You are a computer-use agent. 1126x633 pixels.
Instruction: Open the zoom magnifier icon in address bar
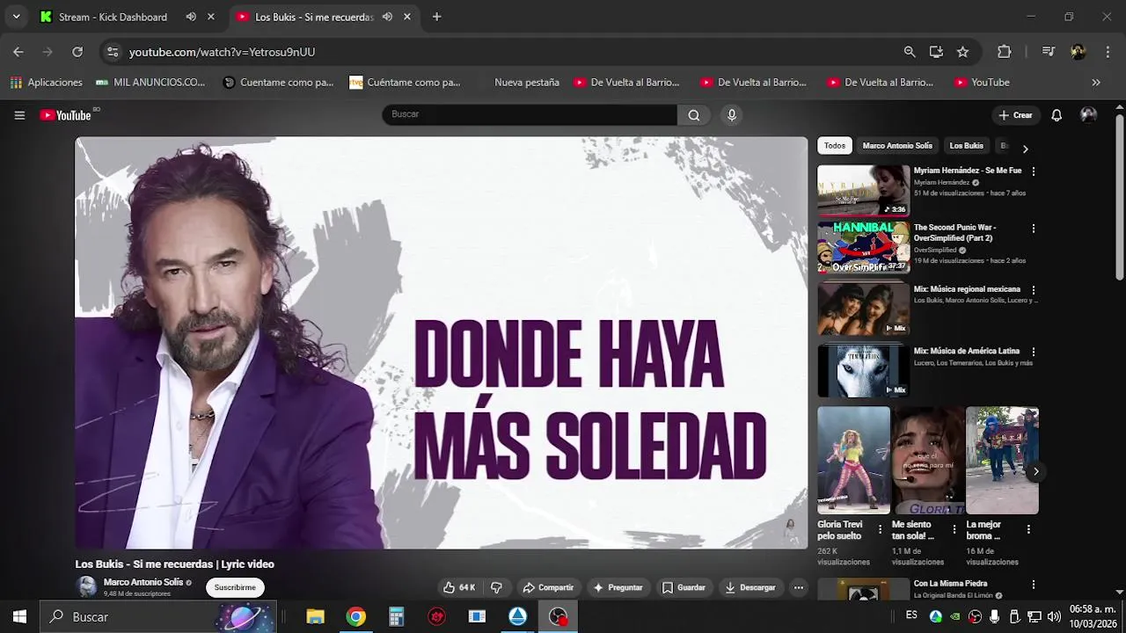coord(910,52)
